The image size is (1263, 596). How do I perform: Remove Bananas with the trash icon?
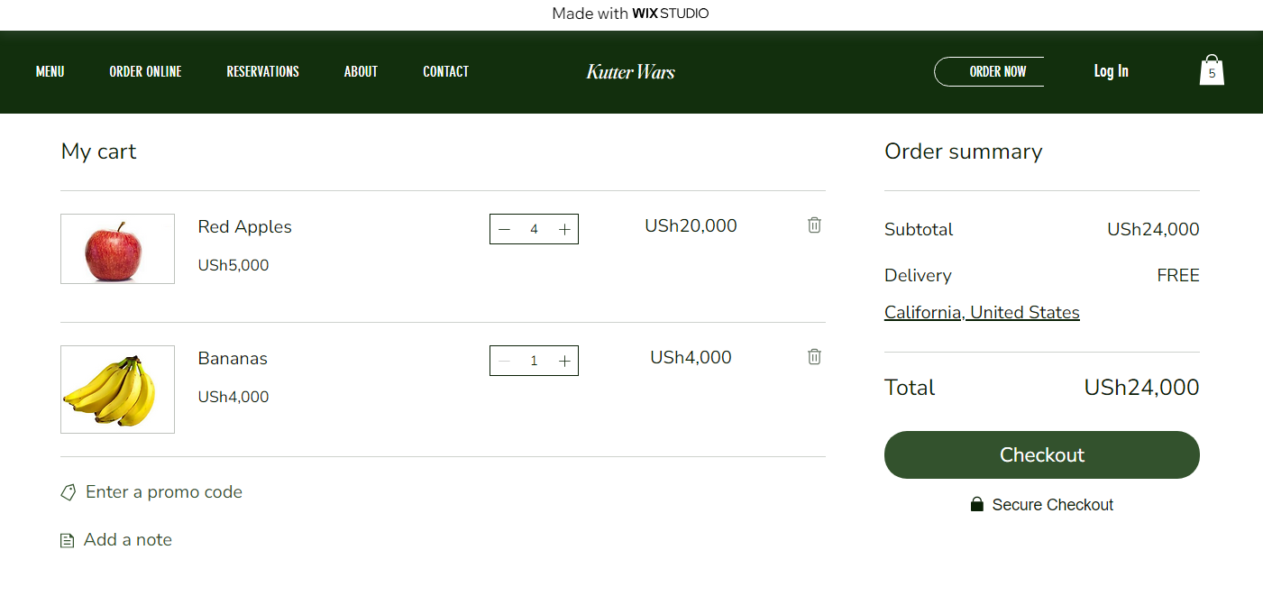[814, 357]
